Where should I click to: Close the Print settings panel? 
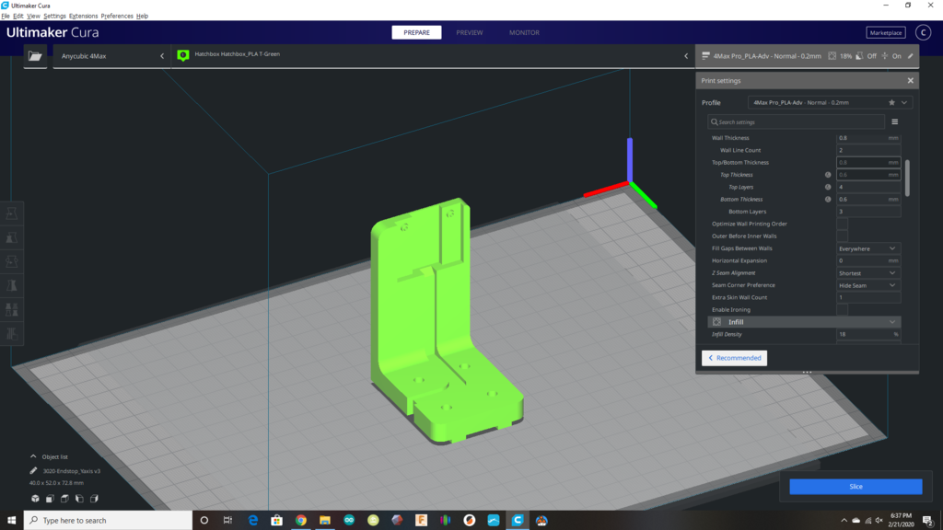910,81
